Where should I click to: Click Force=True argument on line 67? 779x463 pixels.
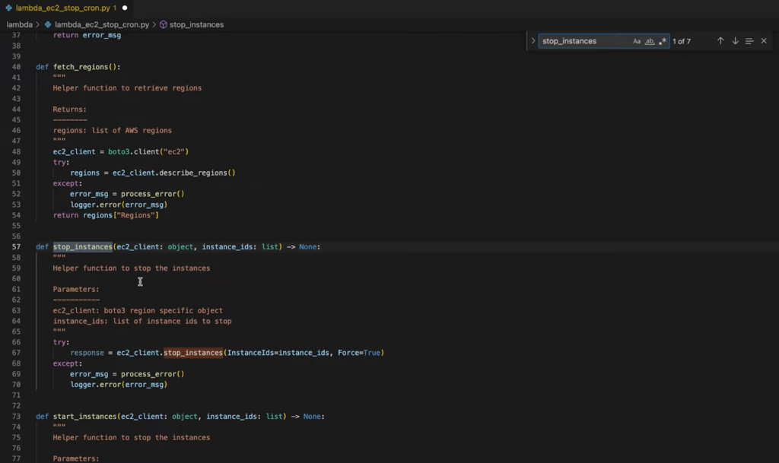359,353
